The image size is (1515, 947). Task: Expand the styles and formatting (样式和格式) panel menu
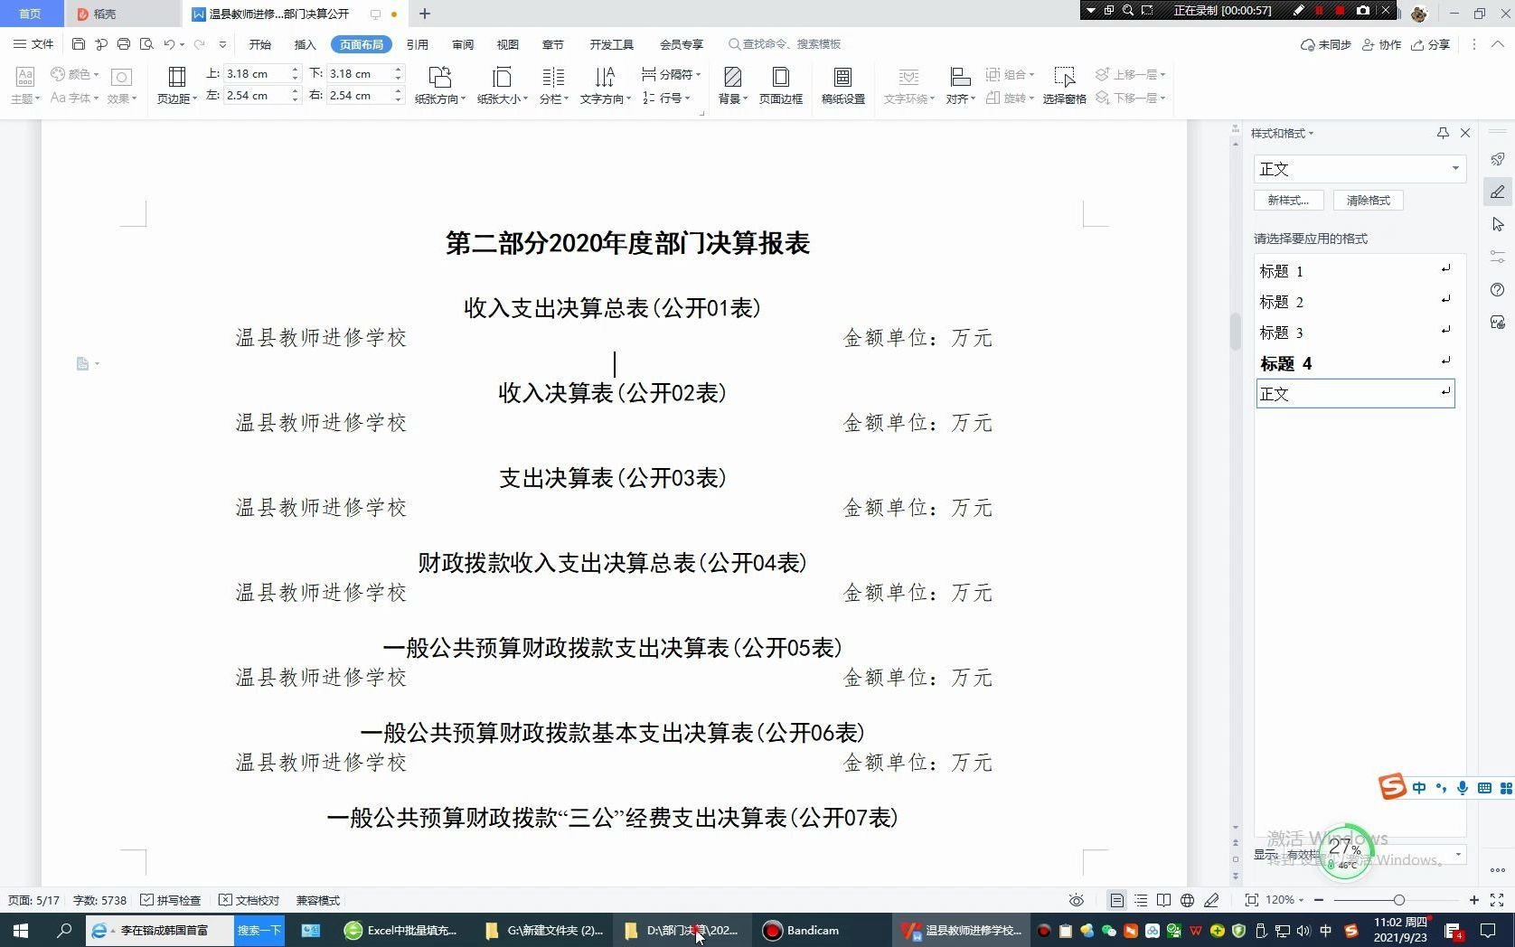(1283, 133)
